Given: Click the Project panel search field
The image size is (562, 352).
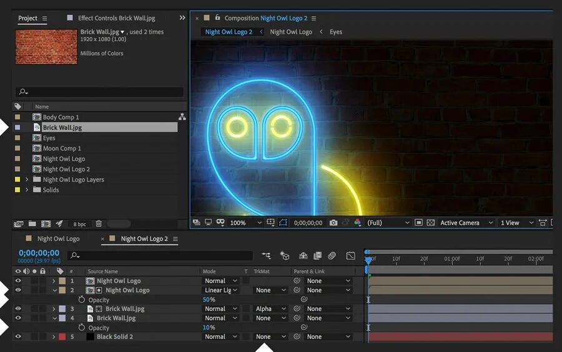Looking at the screenshot, I should 99,92.
